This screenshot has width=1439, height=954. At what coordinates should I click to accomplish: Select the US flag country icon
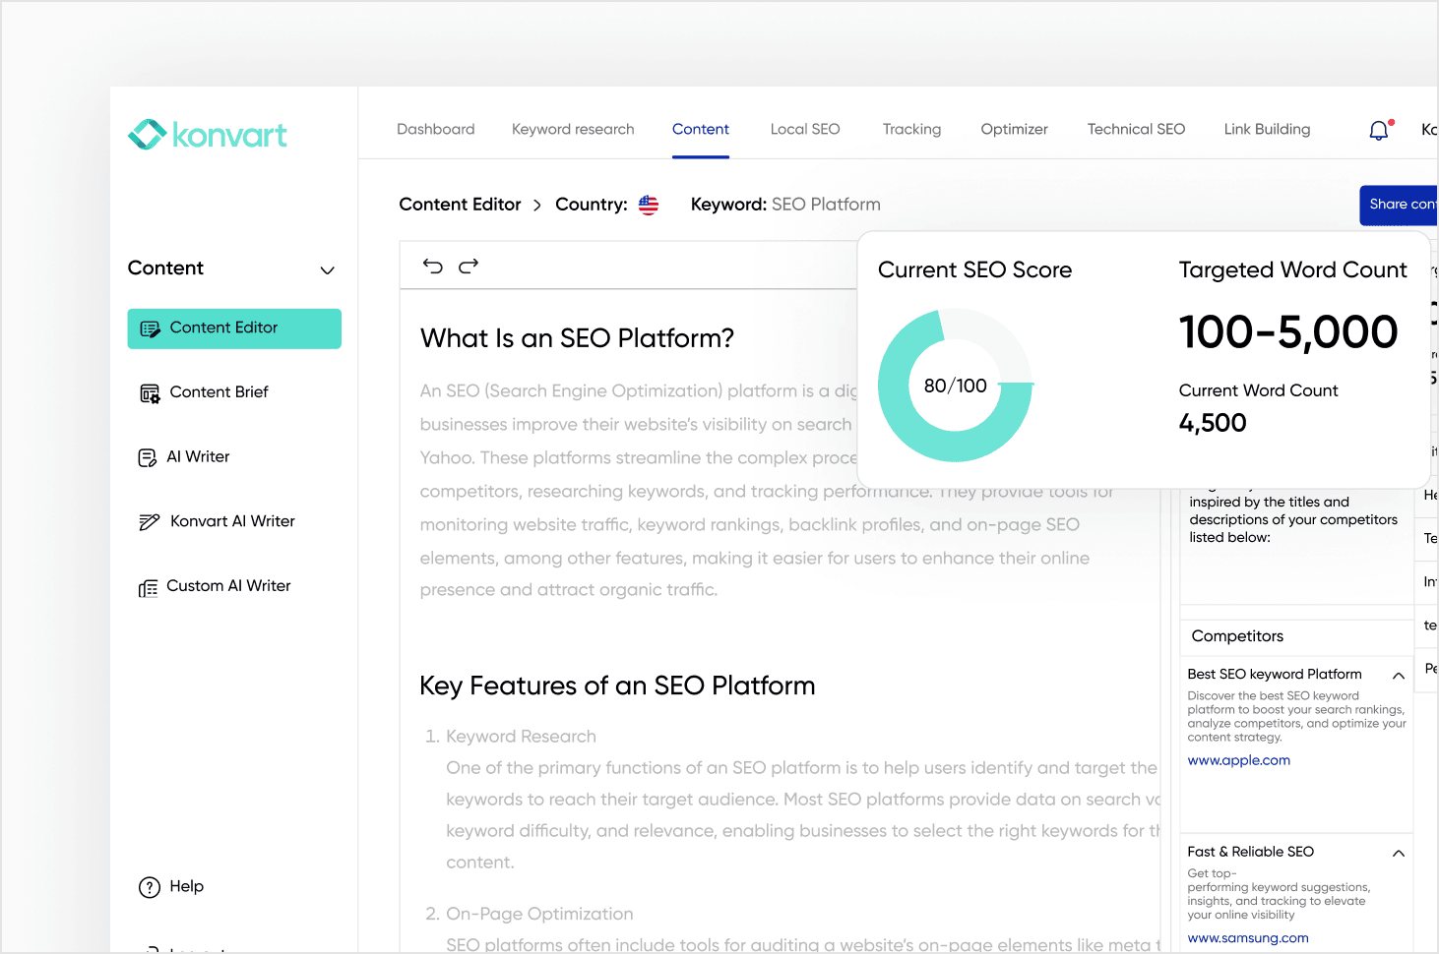click(649, 205)
